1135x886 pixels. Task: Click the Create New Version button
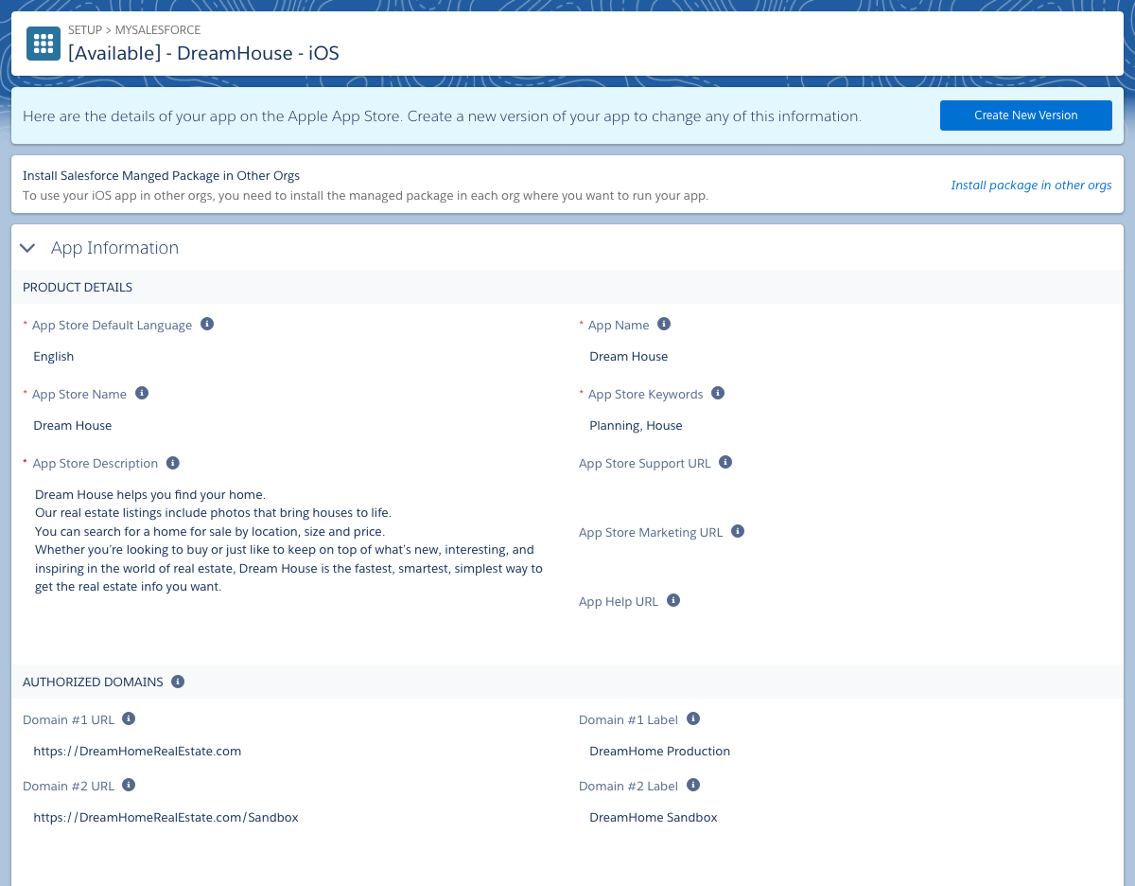[1026, 115]
